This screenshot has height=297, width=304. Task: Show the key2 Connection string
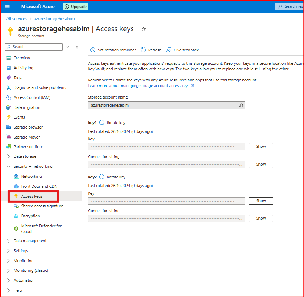click(x=261, y=218)
